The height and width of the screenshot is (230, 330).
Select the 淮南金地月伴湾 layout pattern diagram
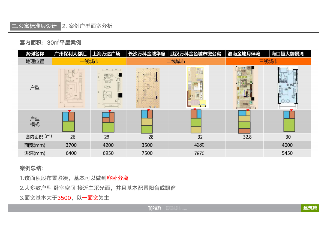tap(244, 122)
